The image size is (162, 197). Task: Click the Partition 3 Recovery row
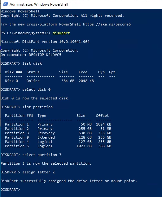click(x=58, y=133)
